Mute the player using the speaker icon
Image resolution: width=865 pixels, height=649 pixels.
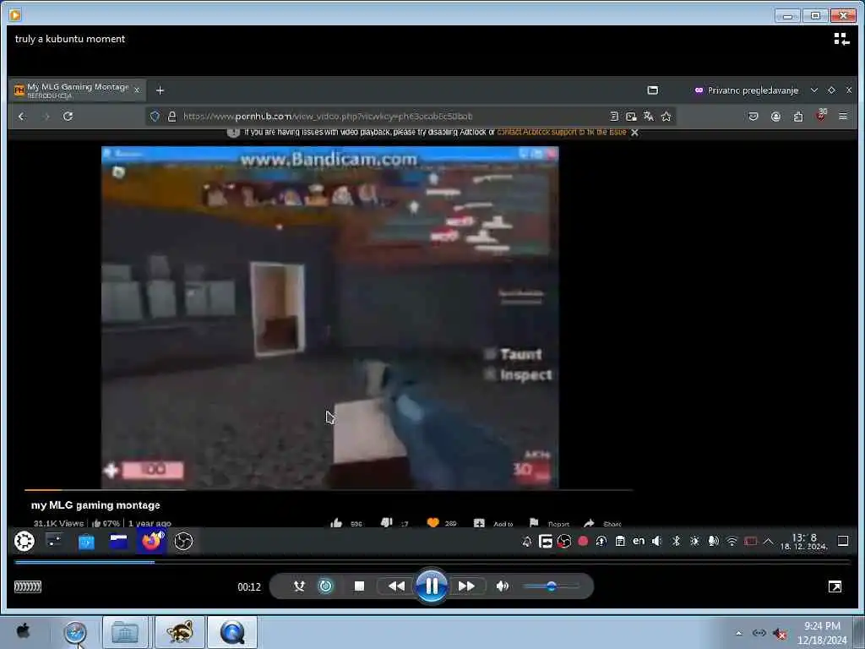click(x=502, y=586)
